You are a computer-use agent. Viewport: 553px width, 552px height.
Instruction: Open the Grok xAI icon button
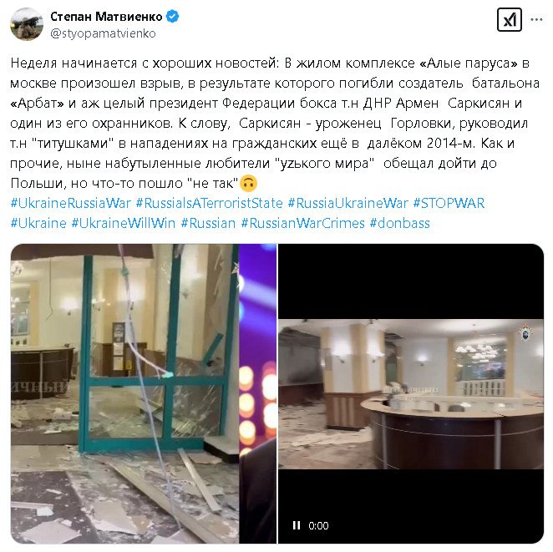point(509,20)
